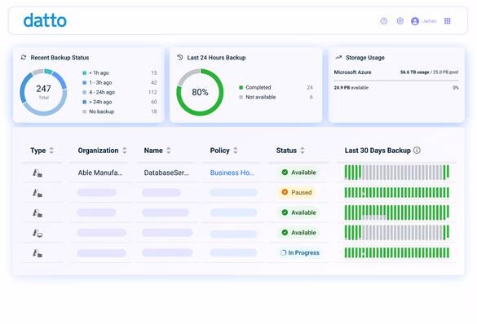477x324 pixels.
Task: Click the James user avatar icon
Action: click(x=415, y=21)
